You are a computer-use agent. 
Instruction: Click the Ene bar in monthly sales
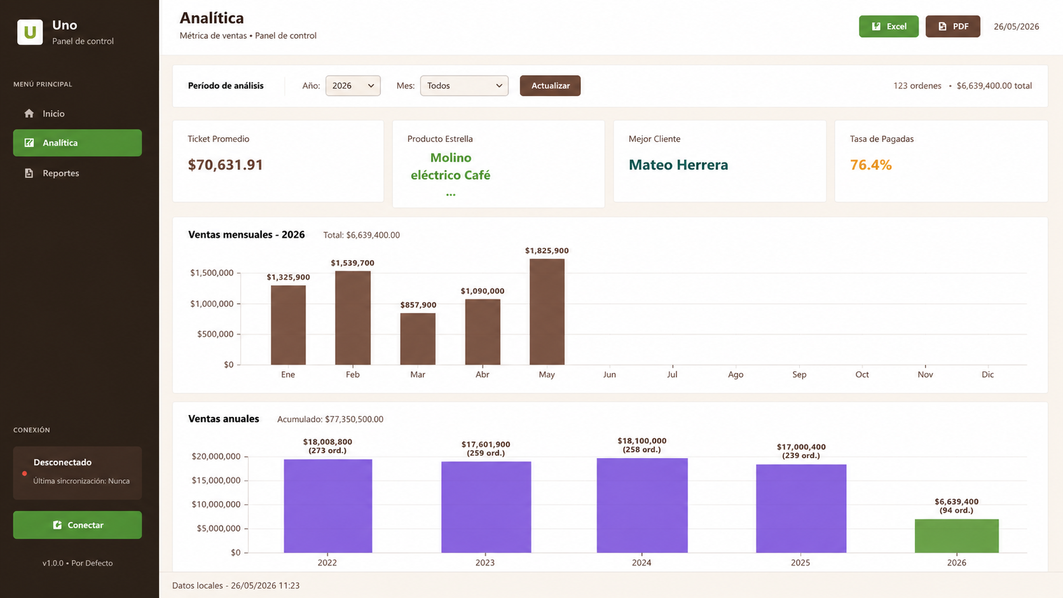coord(288,325)
